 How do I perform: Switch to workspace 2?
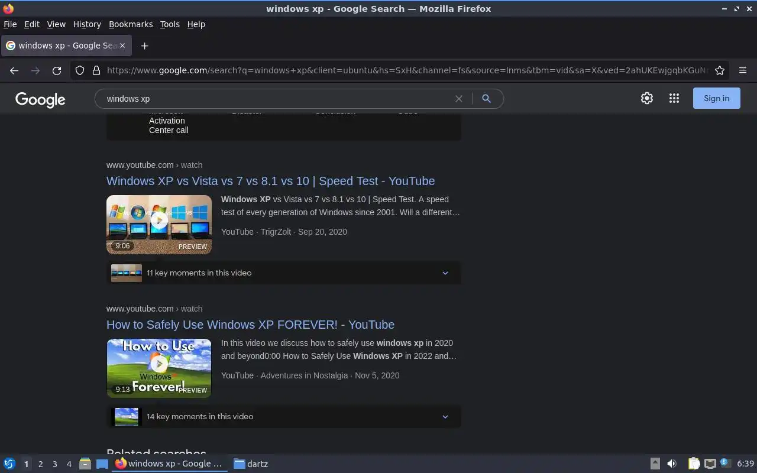pos(40,464)
